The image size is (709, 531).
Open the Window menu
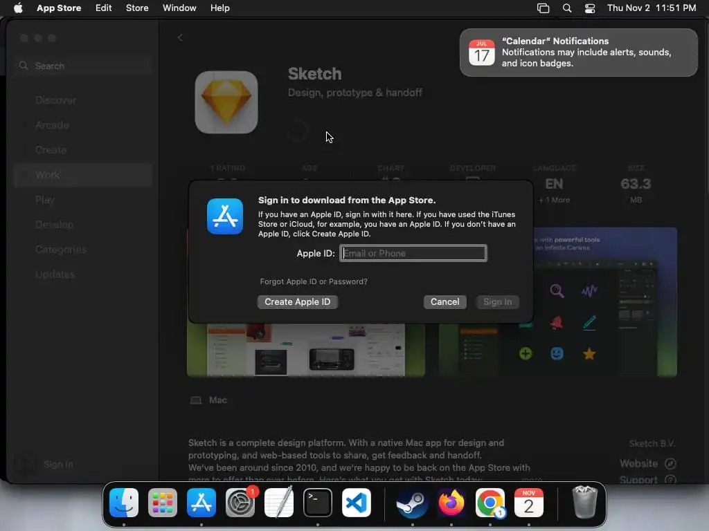179,8
